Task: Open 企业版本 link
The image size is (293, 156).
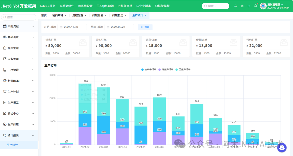Action: [x=144, y=6]
